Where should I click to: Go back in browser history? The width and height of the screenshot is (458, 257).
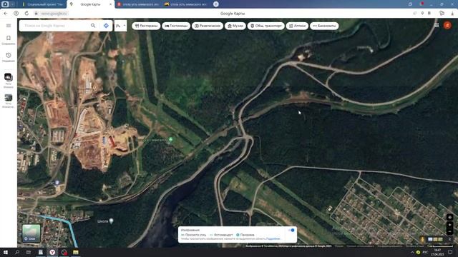coord(6,14)
